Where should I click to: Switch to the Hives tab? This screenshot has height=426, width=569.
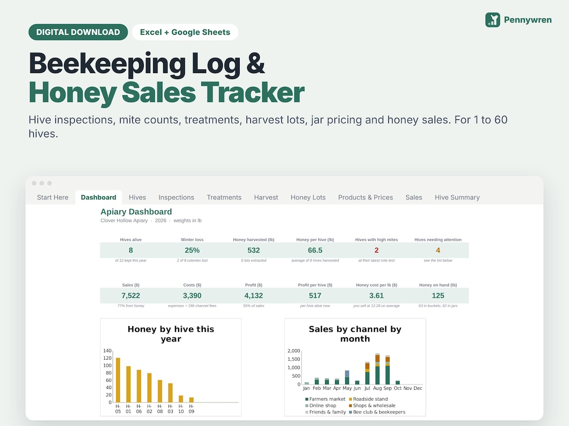137,197
